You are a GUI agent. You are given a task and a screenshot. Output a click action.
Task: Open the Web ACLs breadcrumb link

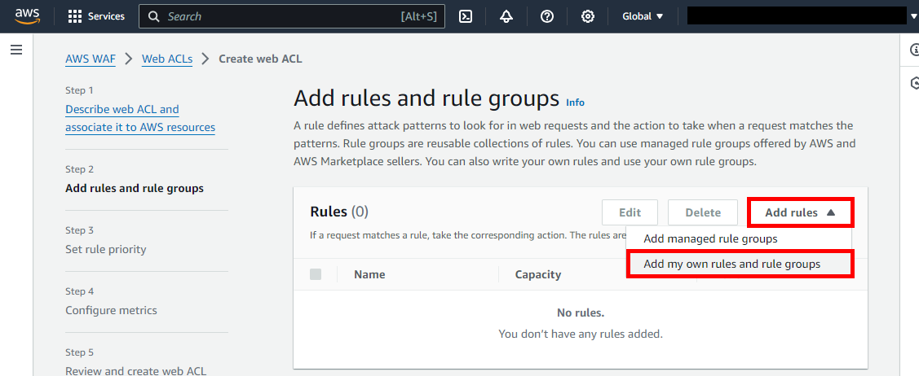167,59
